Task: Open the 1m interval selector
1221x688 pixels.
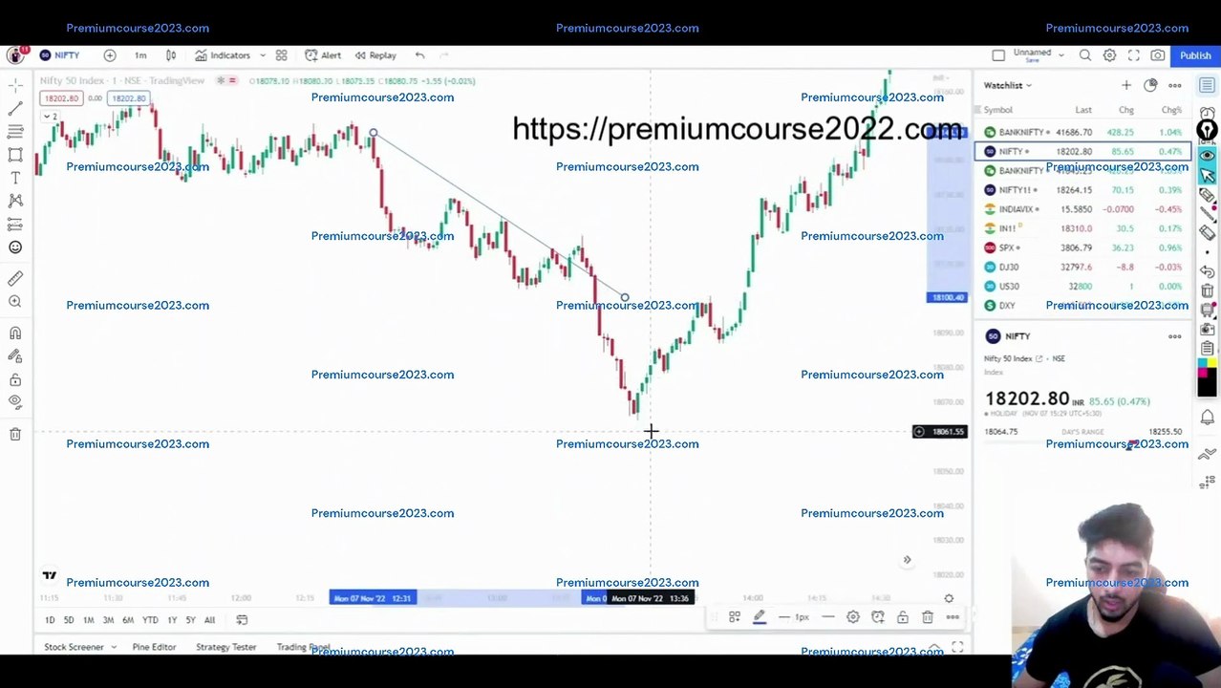Action: [140, 55]
